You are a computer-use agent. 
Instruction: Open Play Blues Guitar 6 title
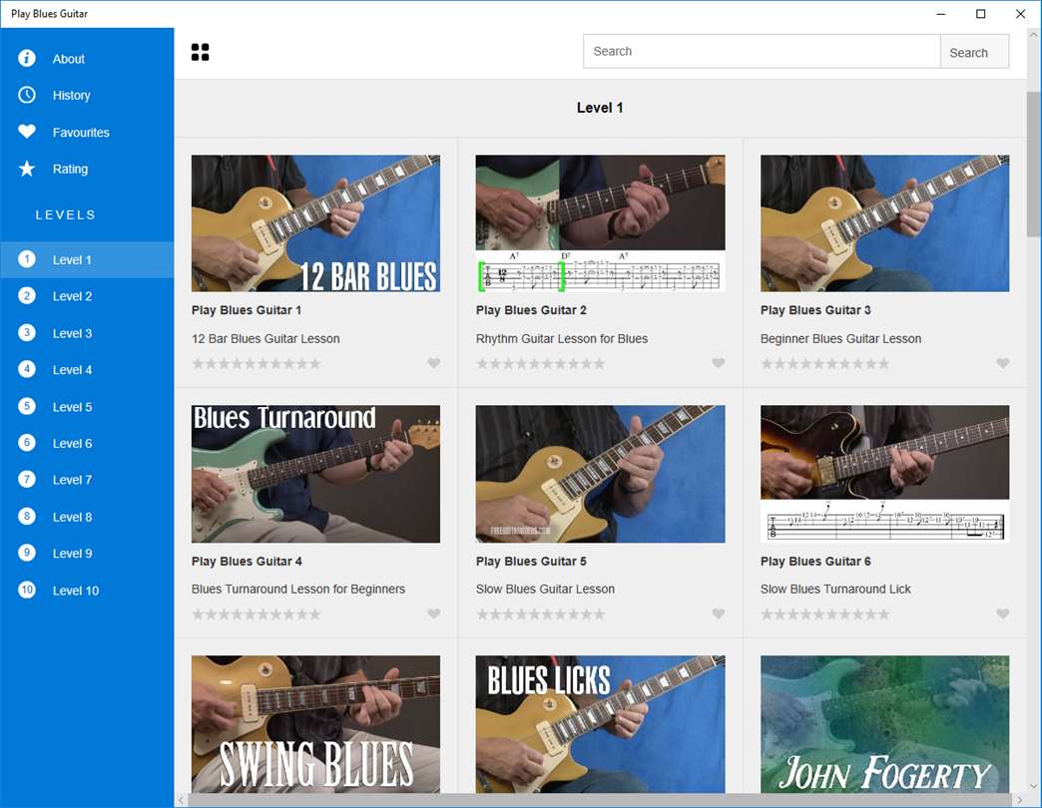(815, 561)
